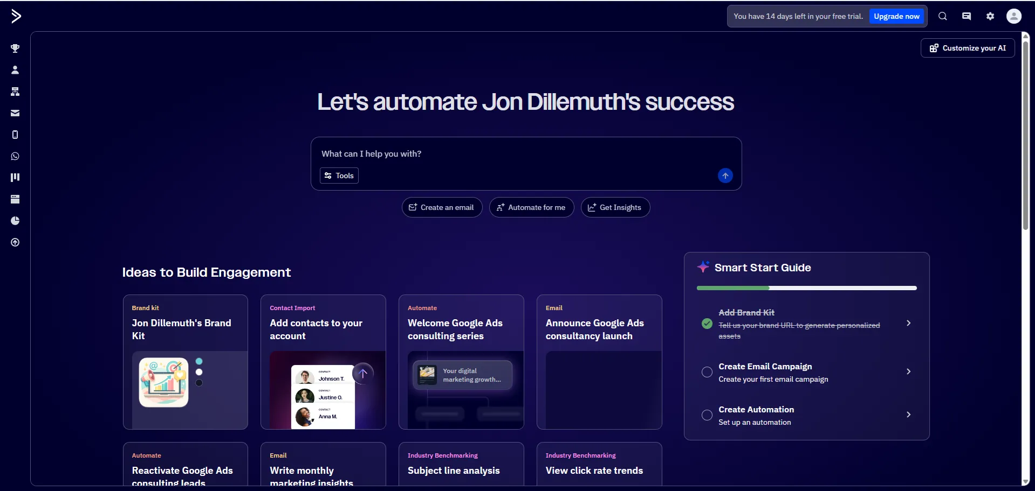Click the Upgrade now button
The width and height of the screenshot is (1035, 491).
tap(896, 16)
